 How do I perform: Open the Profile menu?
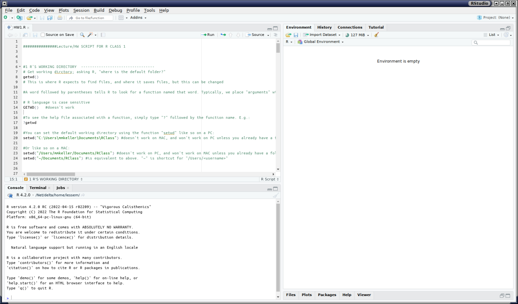pos(133,10)
